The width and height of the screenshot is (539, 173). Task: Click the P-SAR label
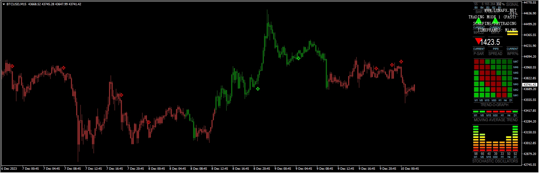pyautogui.click(x=479, y=53)
